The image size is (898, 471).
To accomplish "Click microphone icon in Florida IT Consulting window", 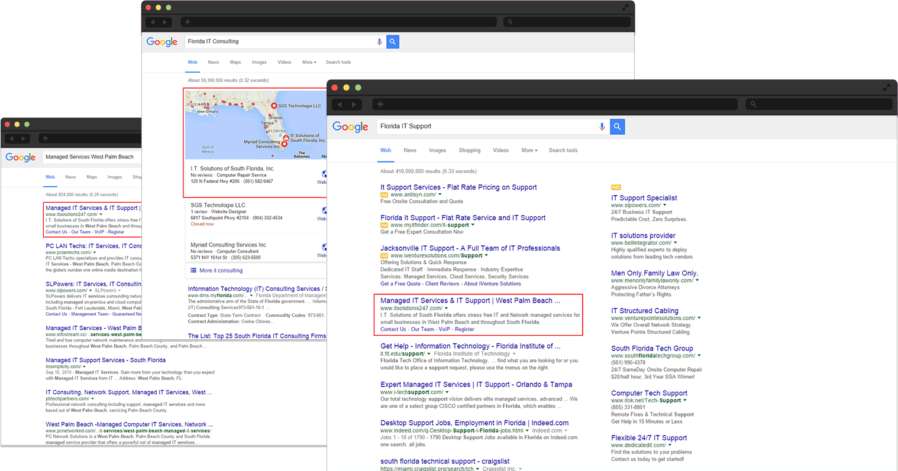I will tap(379, 41).
